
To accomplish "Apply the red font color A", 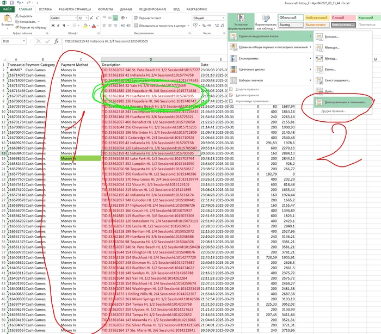I will [94, 26].
